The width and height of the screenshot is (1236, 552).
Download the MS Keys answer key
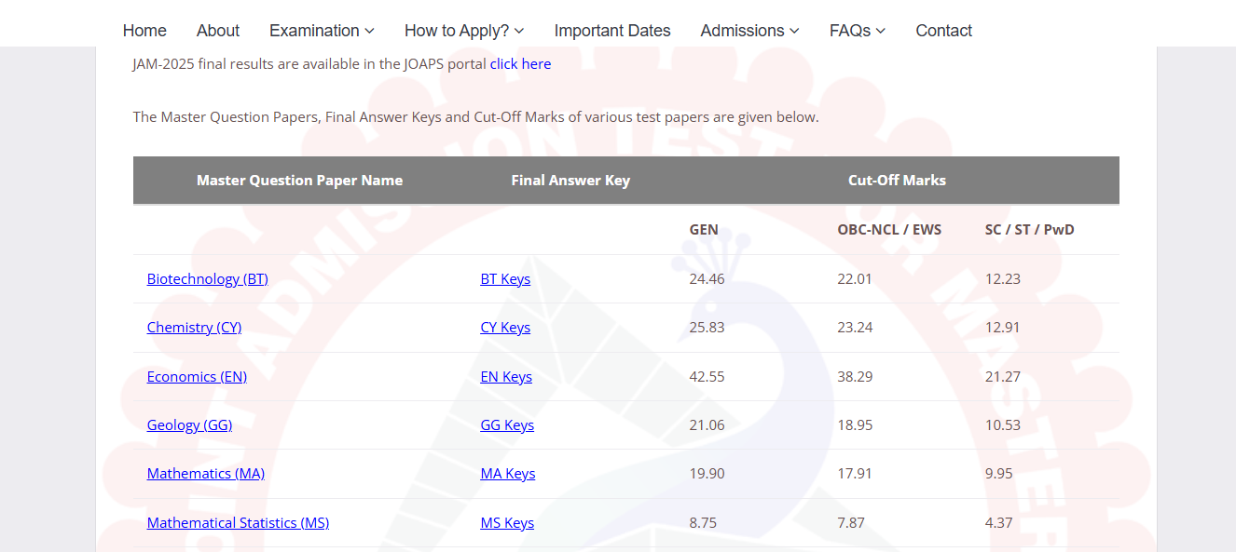507,522
